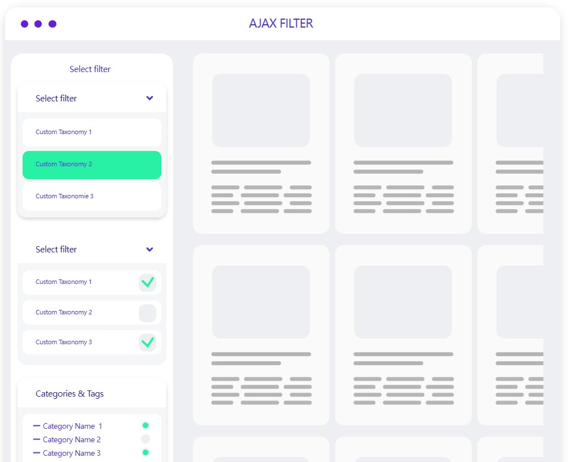
Task: Click the first Select filter chevron arrow
Action: pyautogui.click(x=150, y=98)
